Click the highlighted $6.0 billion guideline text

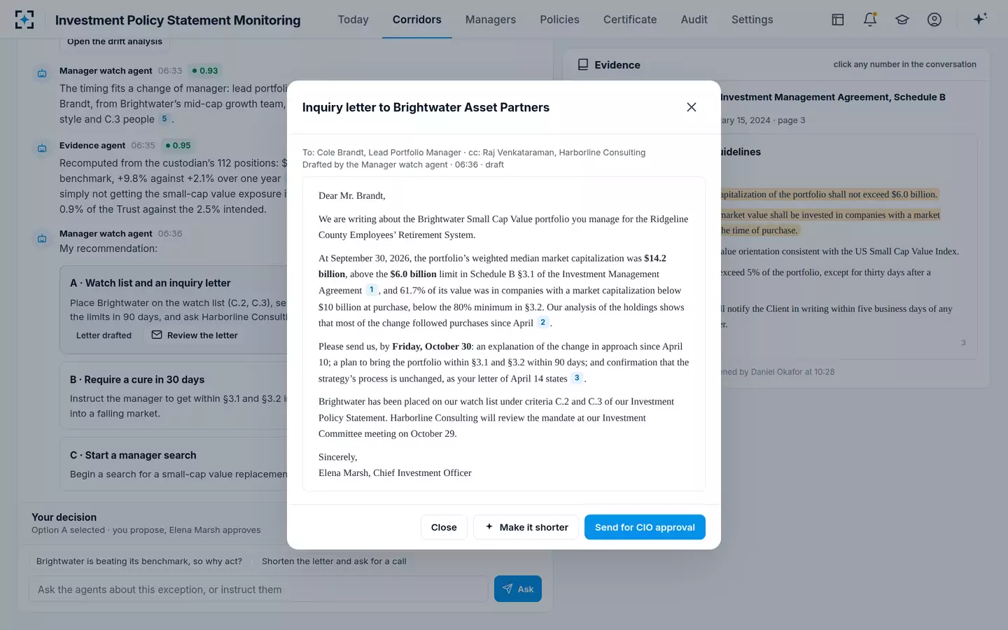pos(829,195)
